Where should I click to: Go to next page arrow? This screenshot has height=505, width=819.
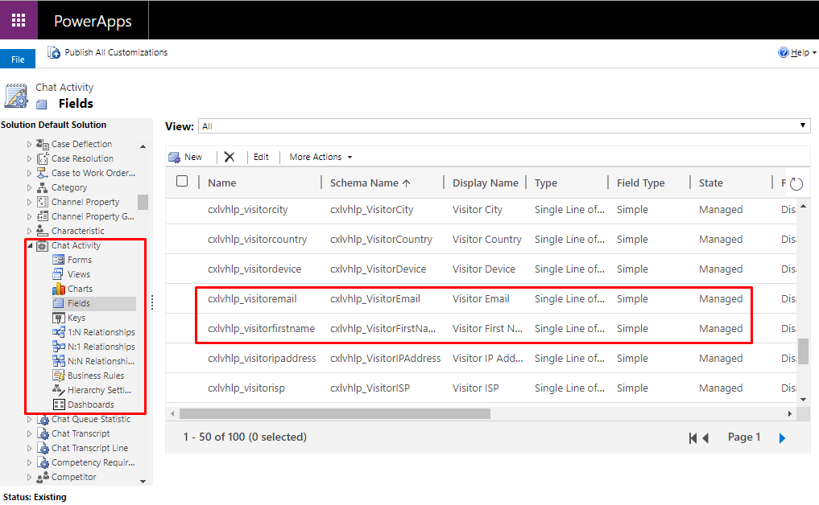782,438
